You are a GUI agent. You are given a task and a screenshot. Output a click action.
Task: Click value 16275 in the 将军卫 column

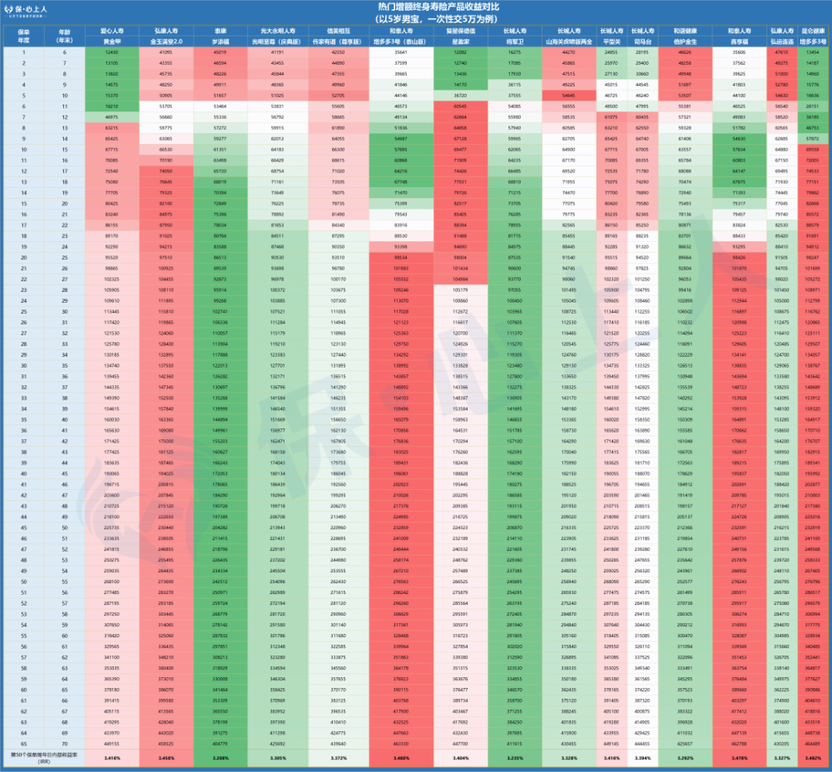point(514,52)
